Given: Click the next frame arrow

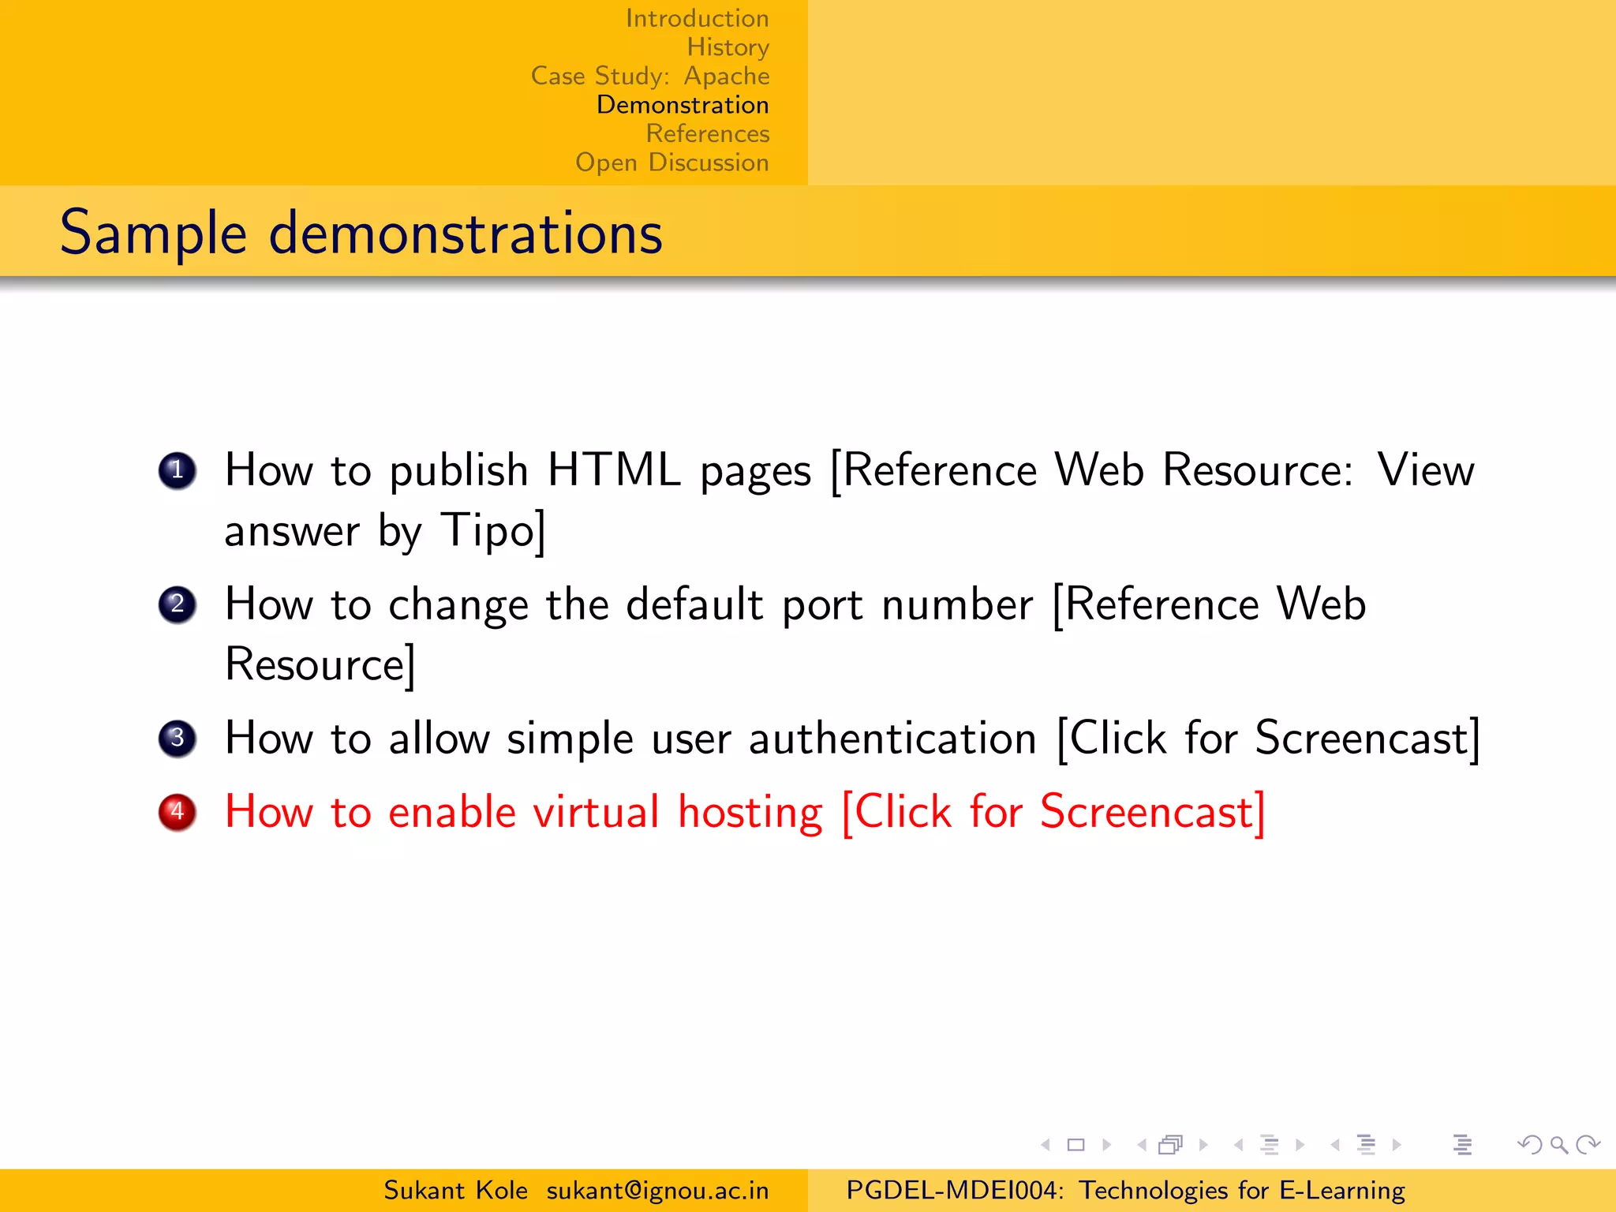Looking at the screenshot, I should pos(1204,1145).
